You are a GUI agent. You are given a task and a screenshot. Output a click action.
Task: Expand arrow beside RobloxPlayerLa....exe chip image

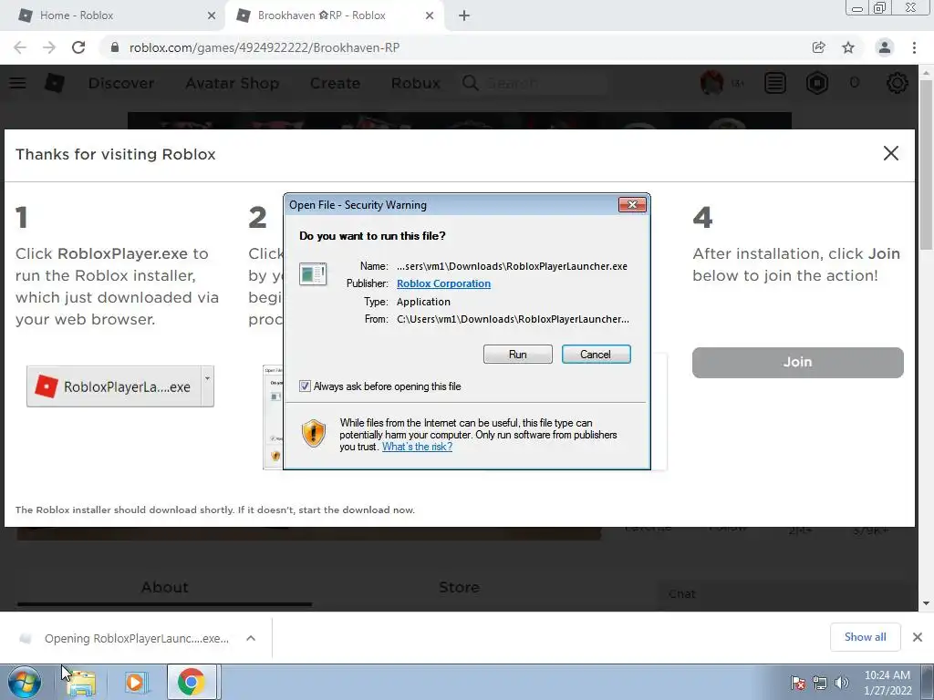tap(207, 378)
